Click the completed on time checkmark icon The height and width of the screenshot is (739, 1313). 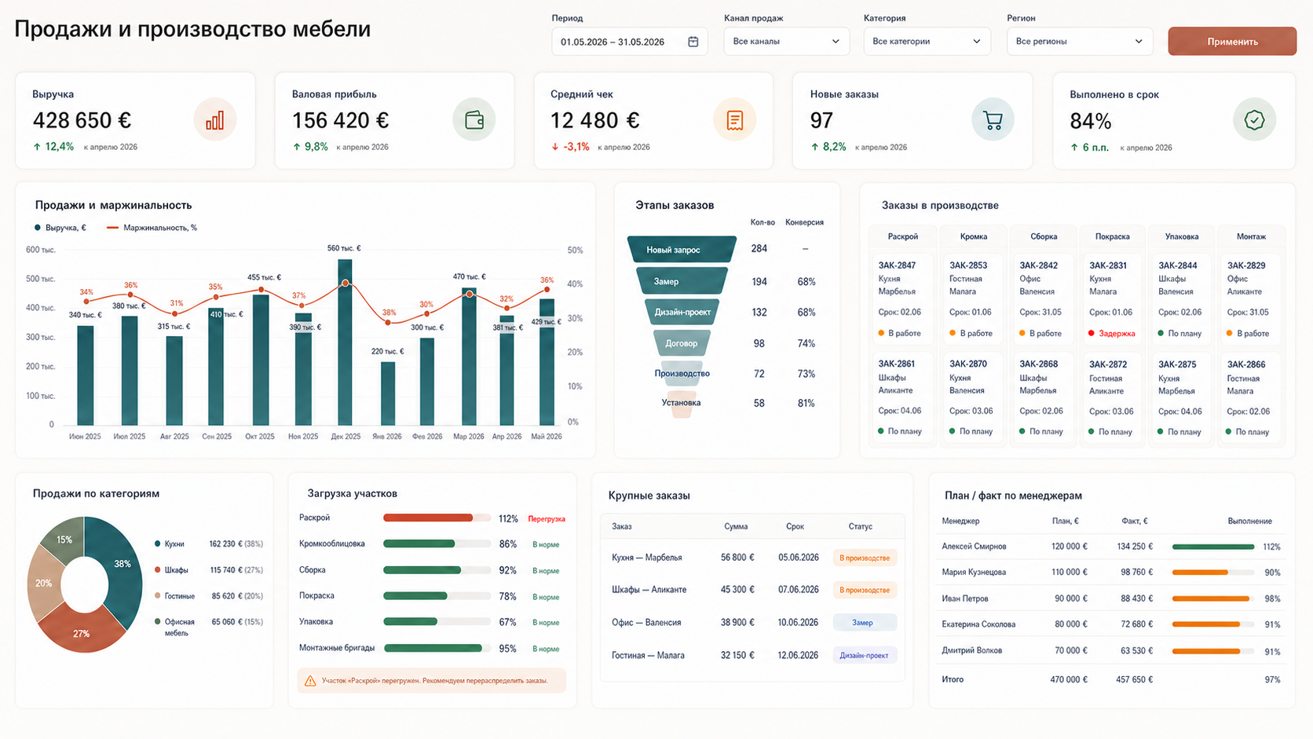1254,120
